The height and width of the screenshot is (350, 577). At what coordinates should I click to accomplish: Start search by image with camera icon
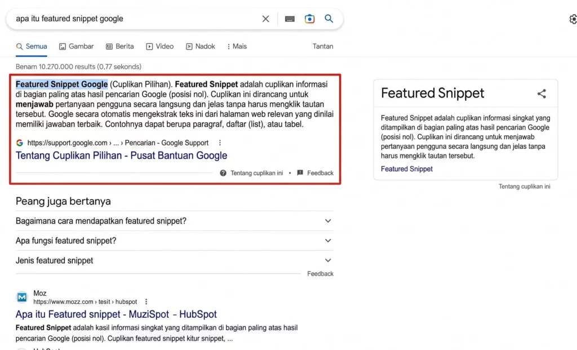(x=309, y=19)
